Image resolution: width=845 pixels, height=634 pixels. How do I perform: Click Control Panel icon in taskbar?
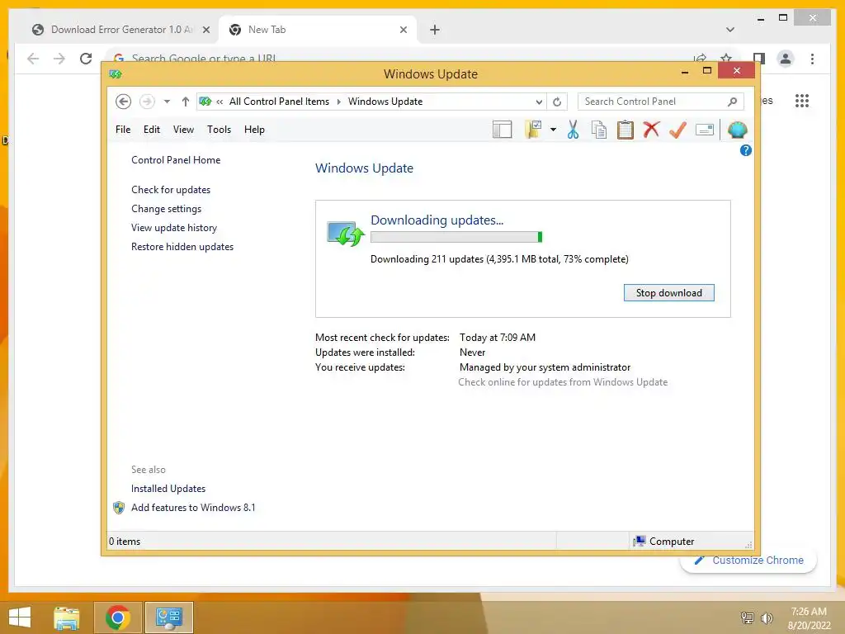[x=169, y=617]
